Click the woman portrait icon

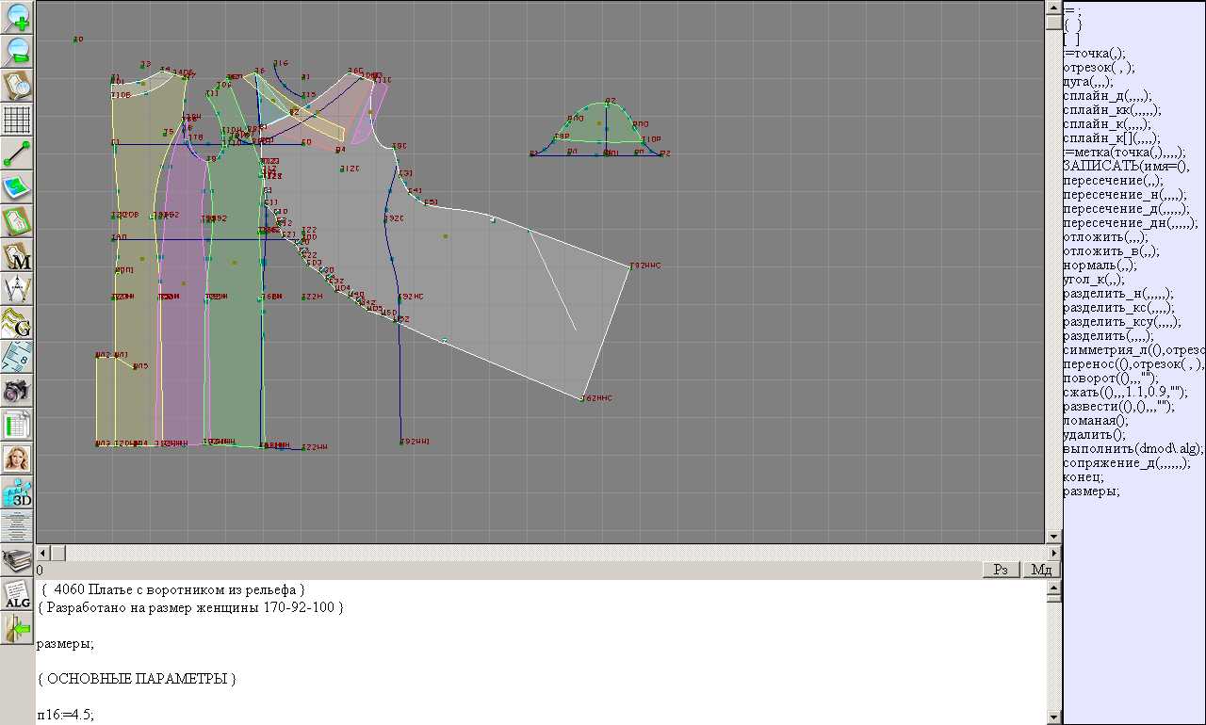(x=18, y=458)
